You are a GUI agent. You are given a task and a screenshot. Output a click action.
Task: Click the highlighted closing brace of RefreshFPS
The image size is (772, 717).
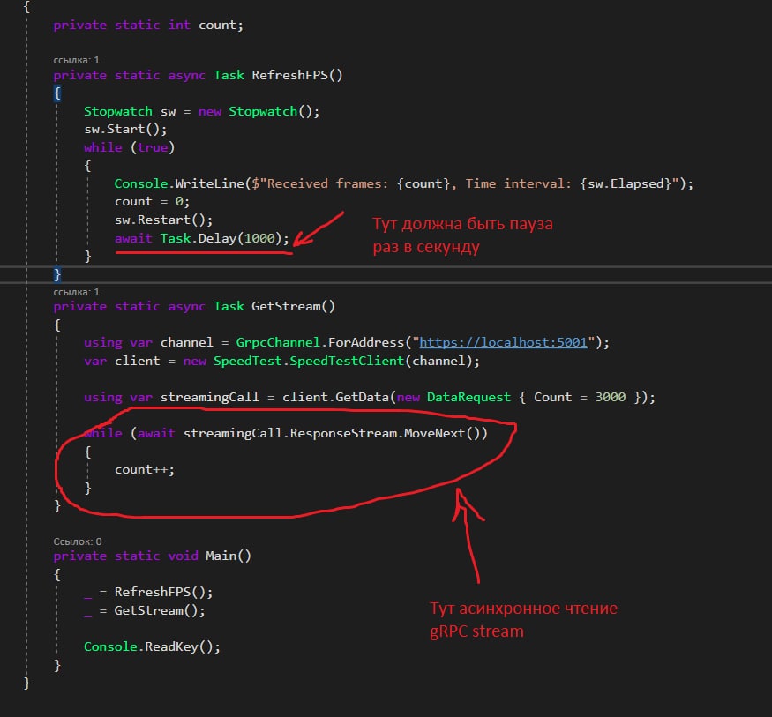point(57,274)
